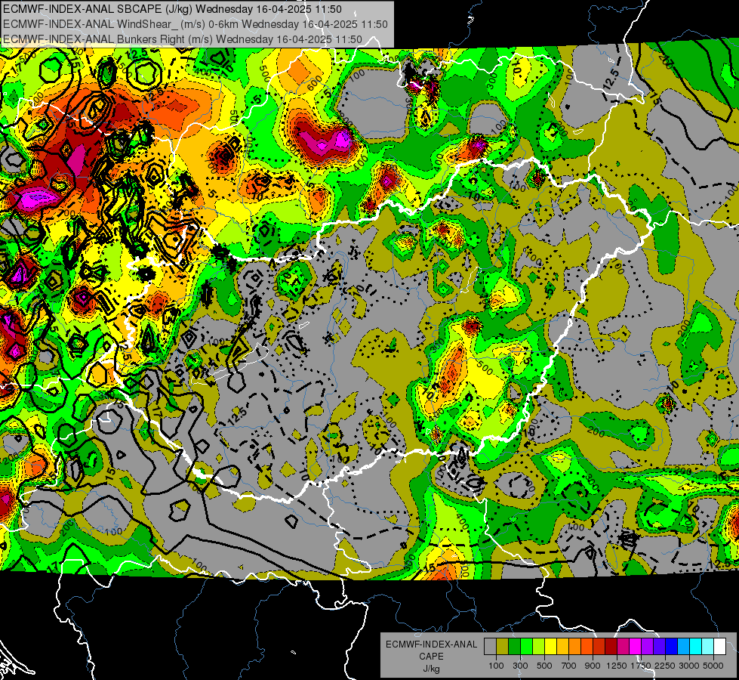Select the olive legend swatch after 100
This screenshot has height=680, width=739.
pos(503,646)
